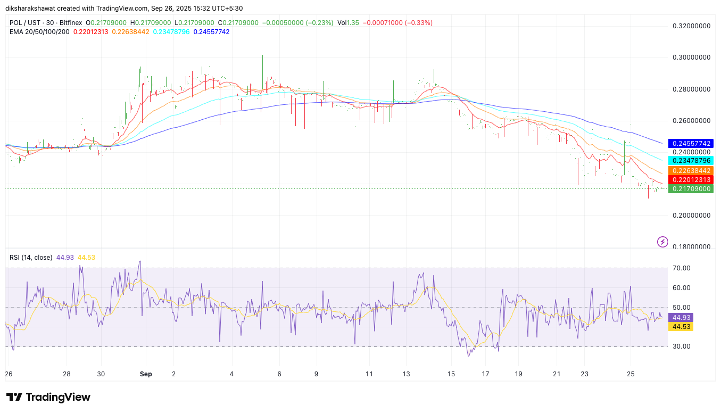Image resolution: width=721 pixels, height=413 pixels.
Task: Click the green 0.21709000 current price tag
Action: [x=692, y=189]
